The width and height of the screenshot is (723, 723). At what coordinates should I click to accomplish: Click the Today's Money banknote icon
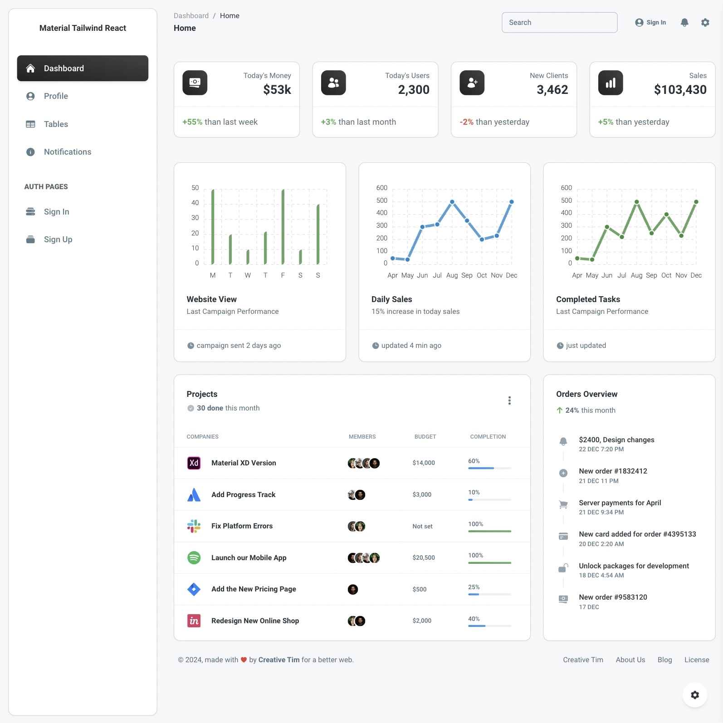(195, 83)
